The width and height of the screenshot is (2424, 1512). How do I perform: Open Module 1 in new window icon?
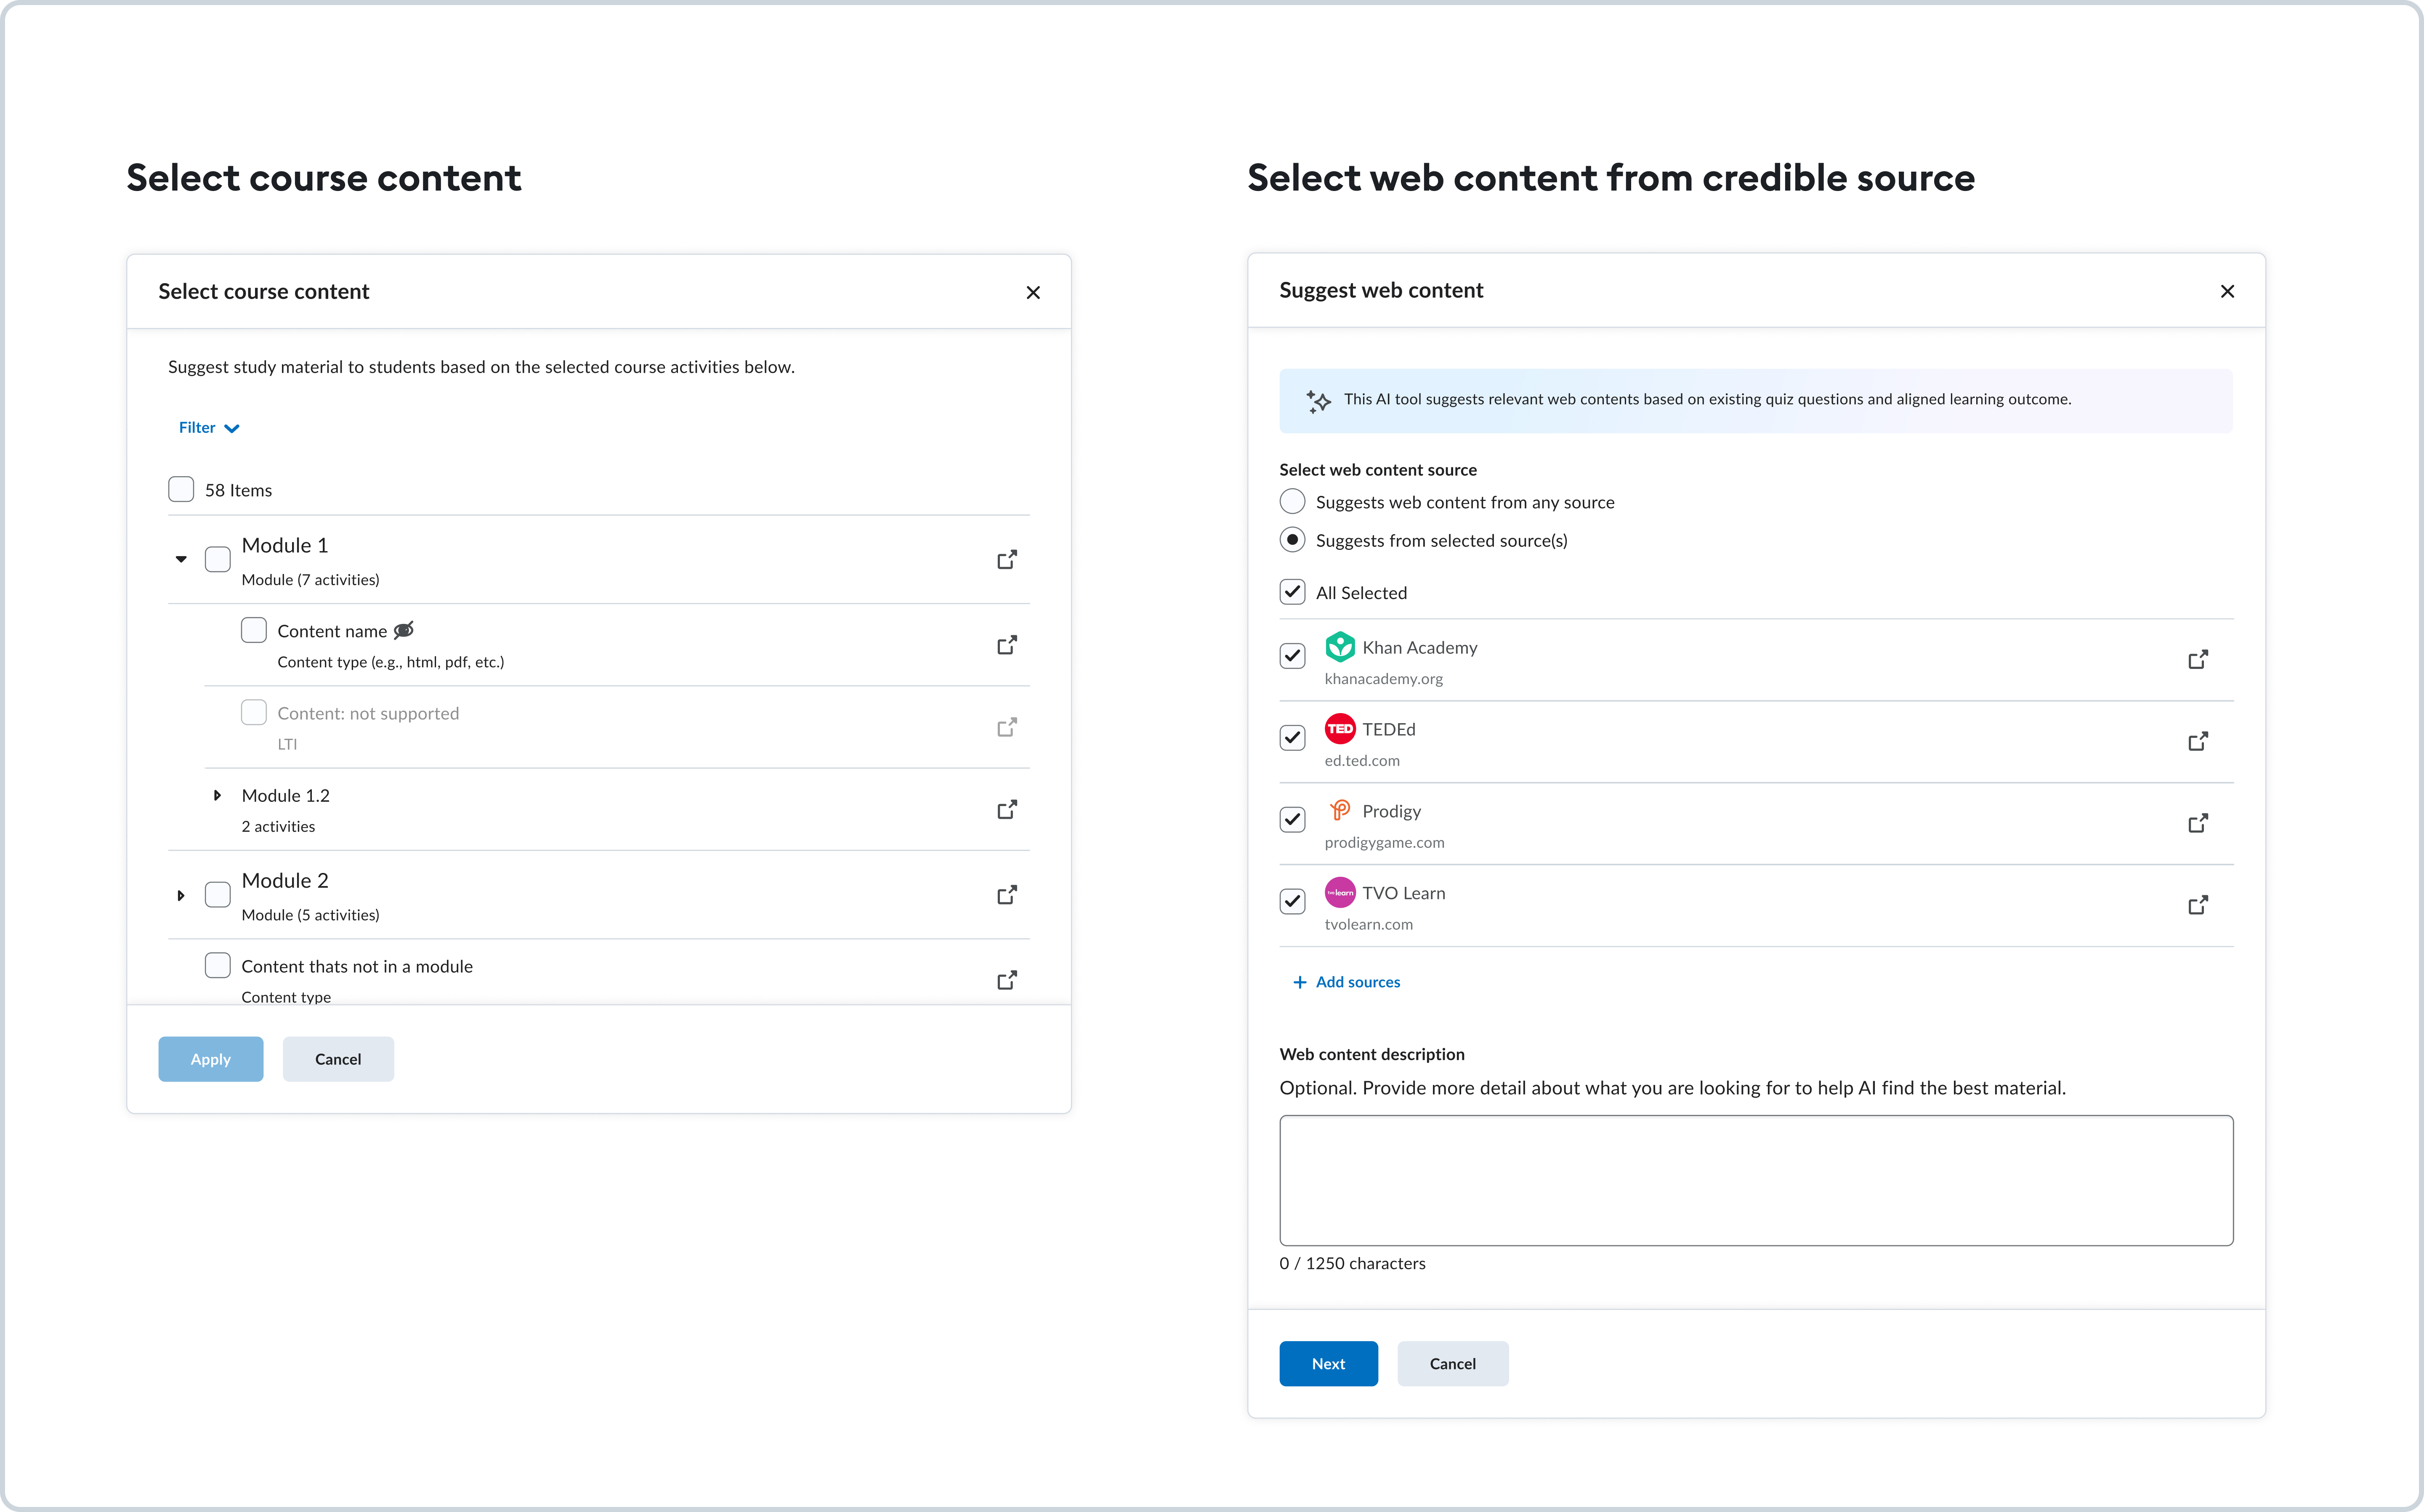tap(1007, 560)
